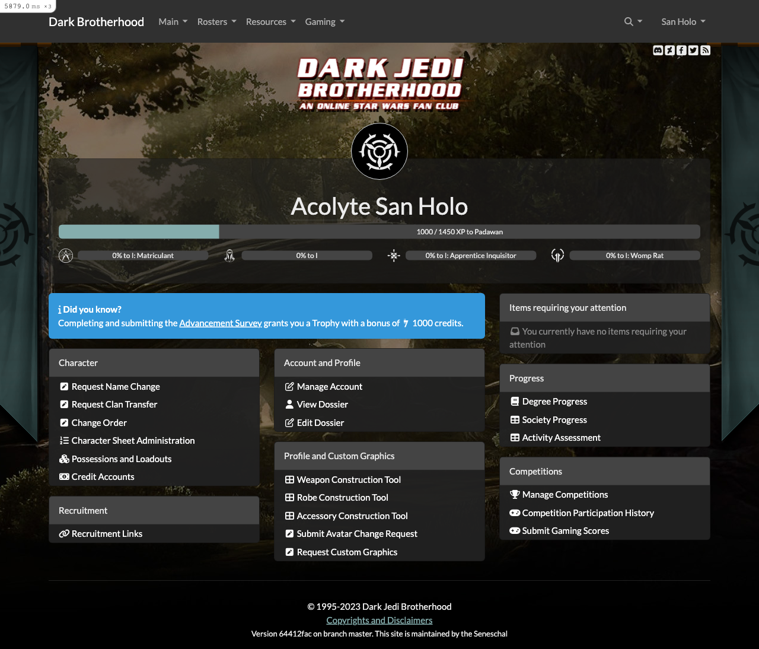Click the round clan emblem avatar
This screenshot has height=649, width=759.
[x=379, y=151]
